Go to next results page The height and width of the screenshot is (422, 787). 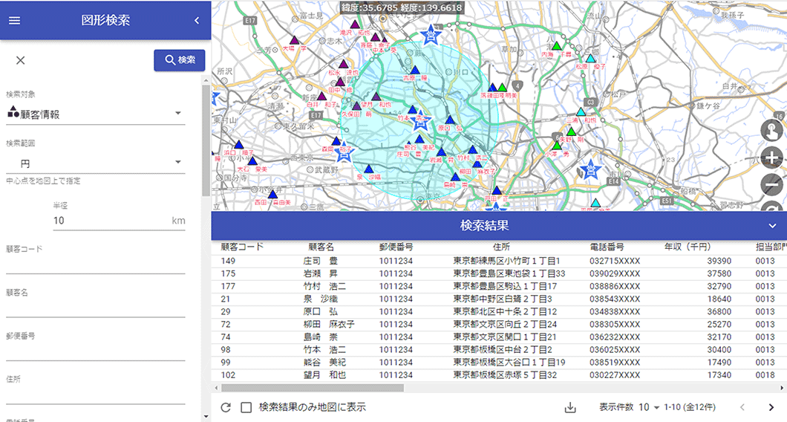[771, 407]
